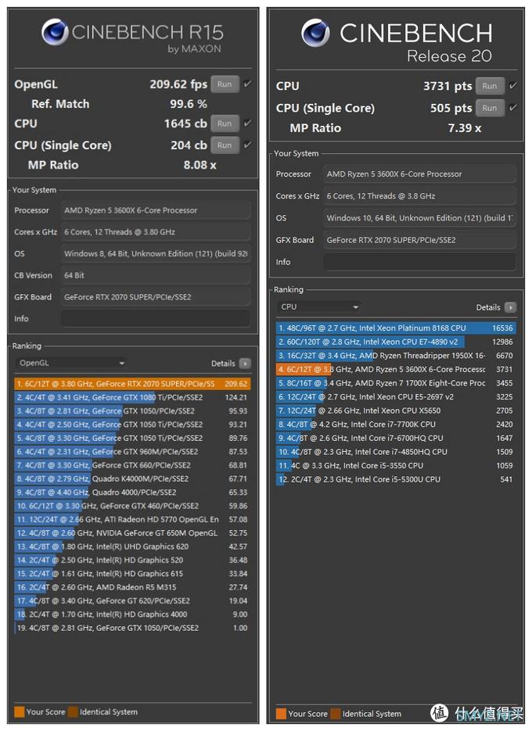Select Quadro 4000 65.33 ranking row
Viewport: 532px width, 731px height.
132,493
